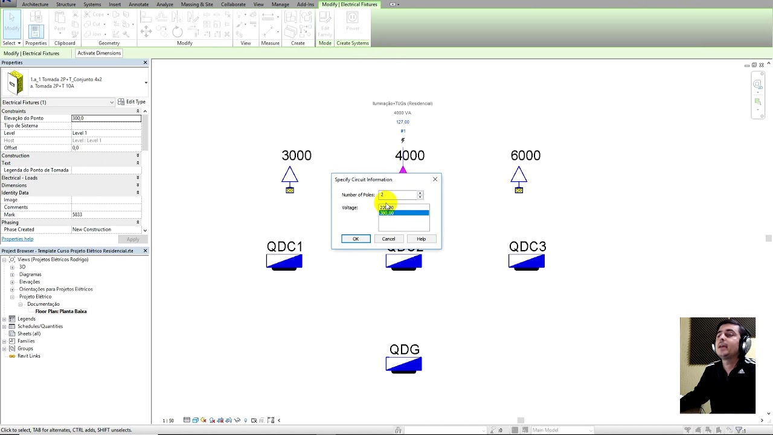The image size is (773, 435).
Task: Click the Groups browser icon
Action: [12, 349]
